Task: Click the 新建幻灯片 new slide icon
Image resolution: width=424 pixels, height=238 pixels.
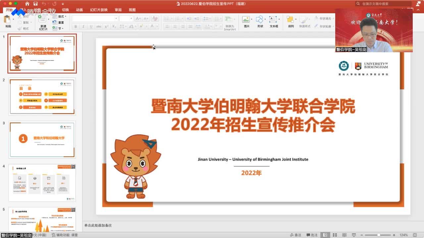Action: click(x=42, y=19)
